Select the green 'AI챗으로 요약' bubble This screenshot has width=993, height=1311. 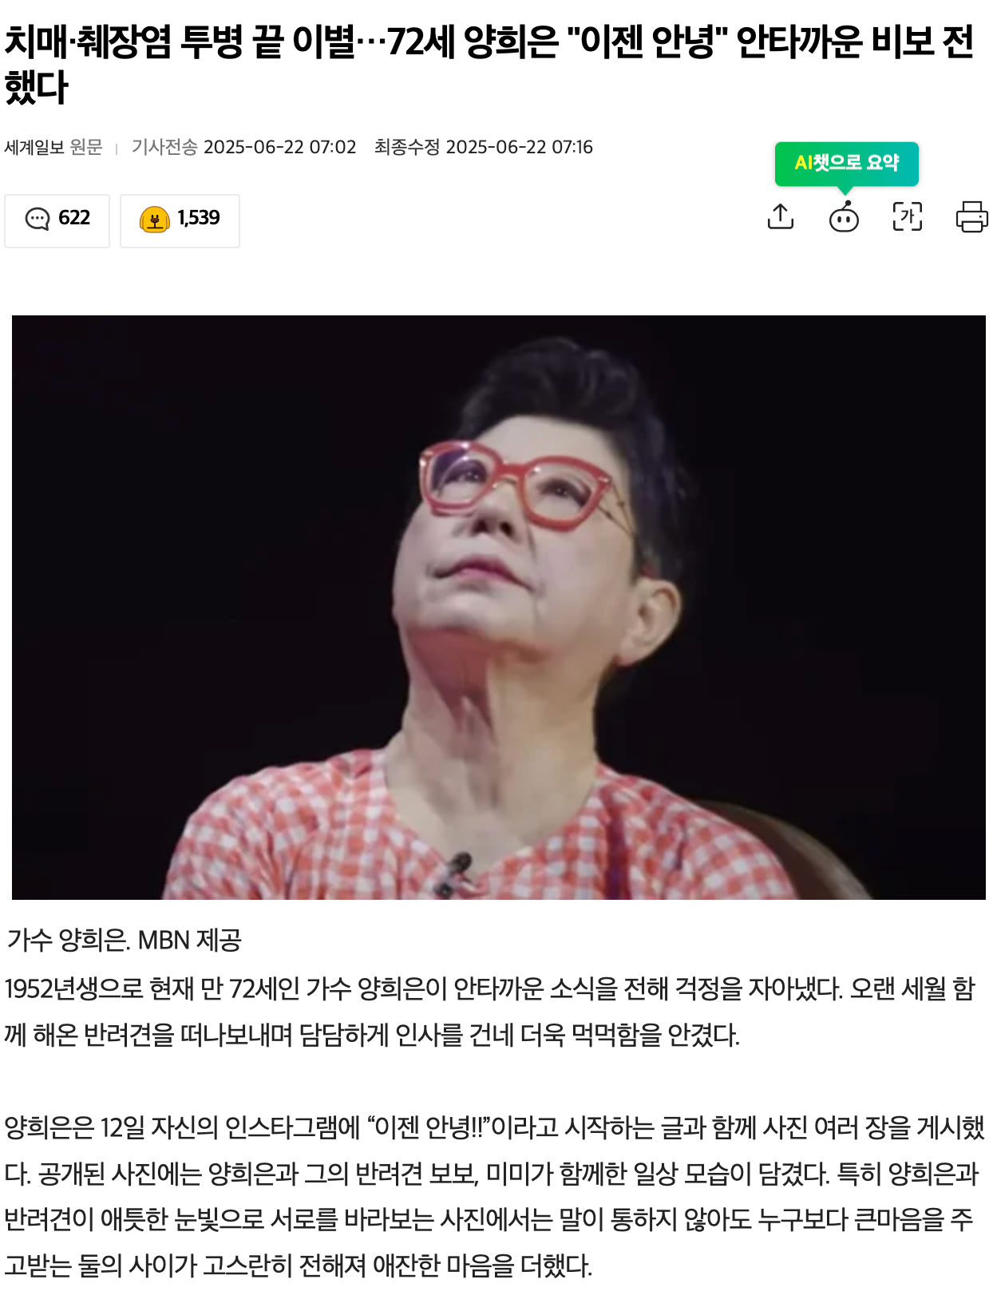pos(846,163)
